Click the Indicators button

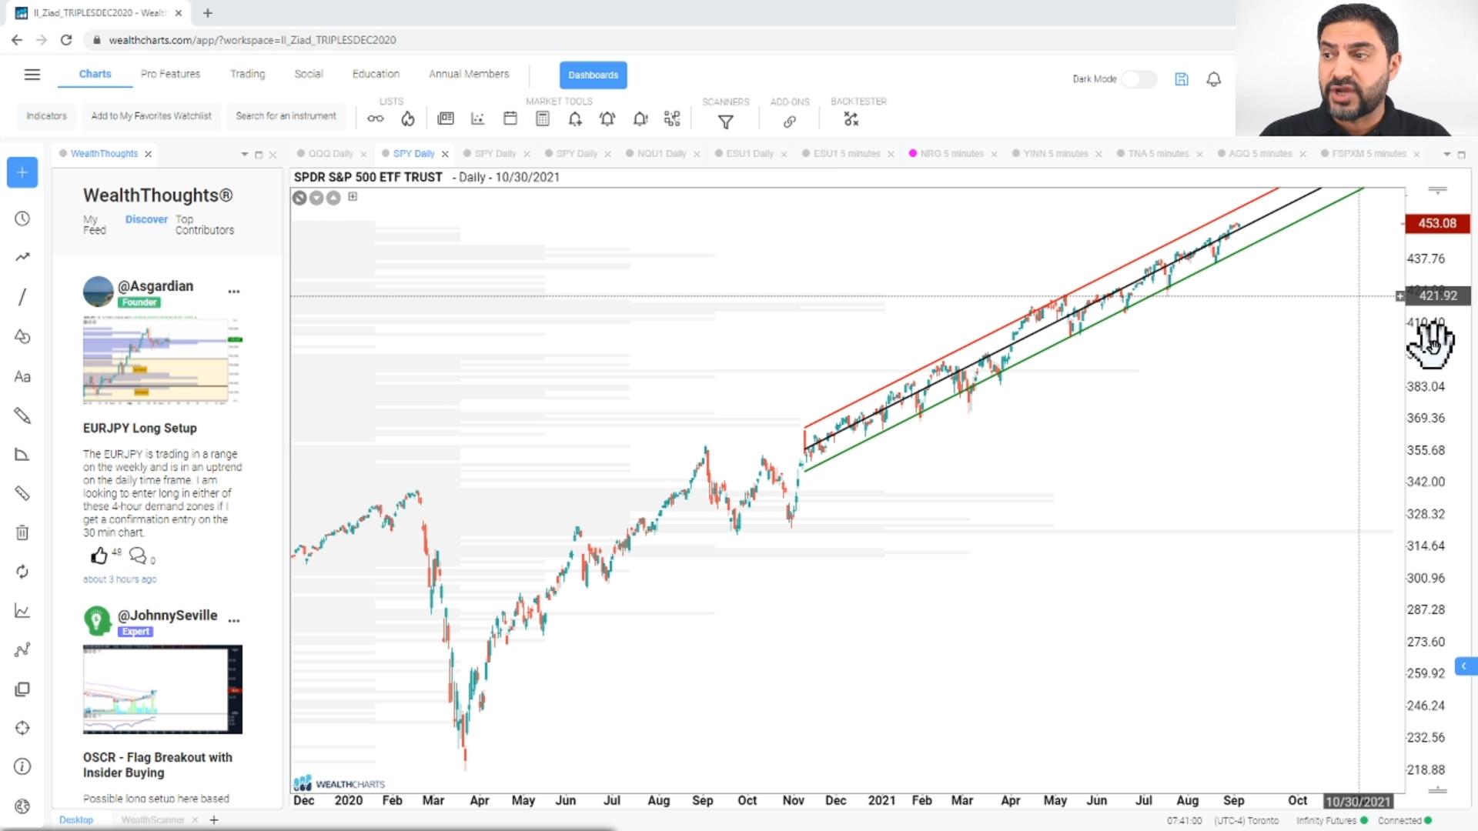point(46,116)
